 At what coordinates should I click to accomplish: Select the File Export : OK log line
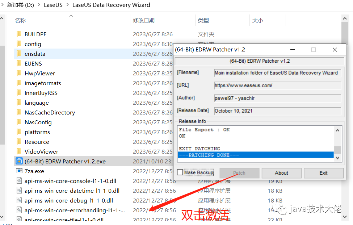tap(204, 130)
